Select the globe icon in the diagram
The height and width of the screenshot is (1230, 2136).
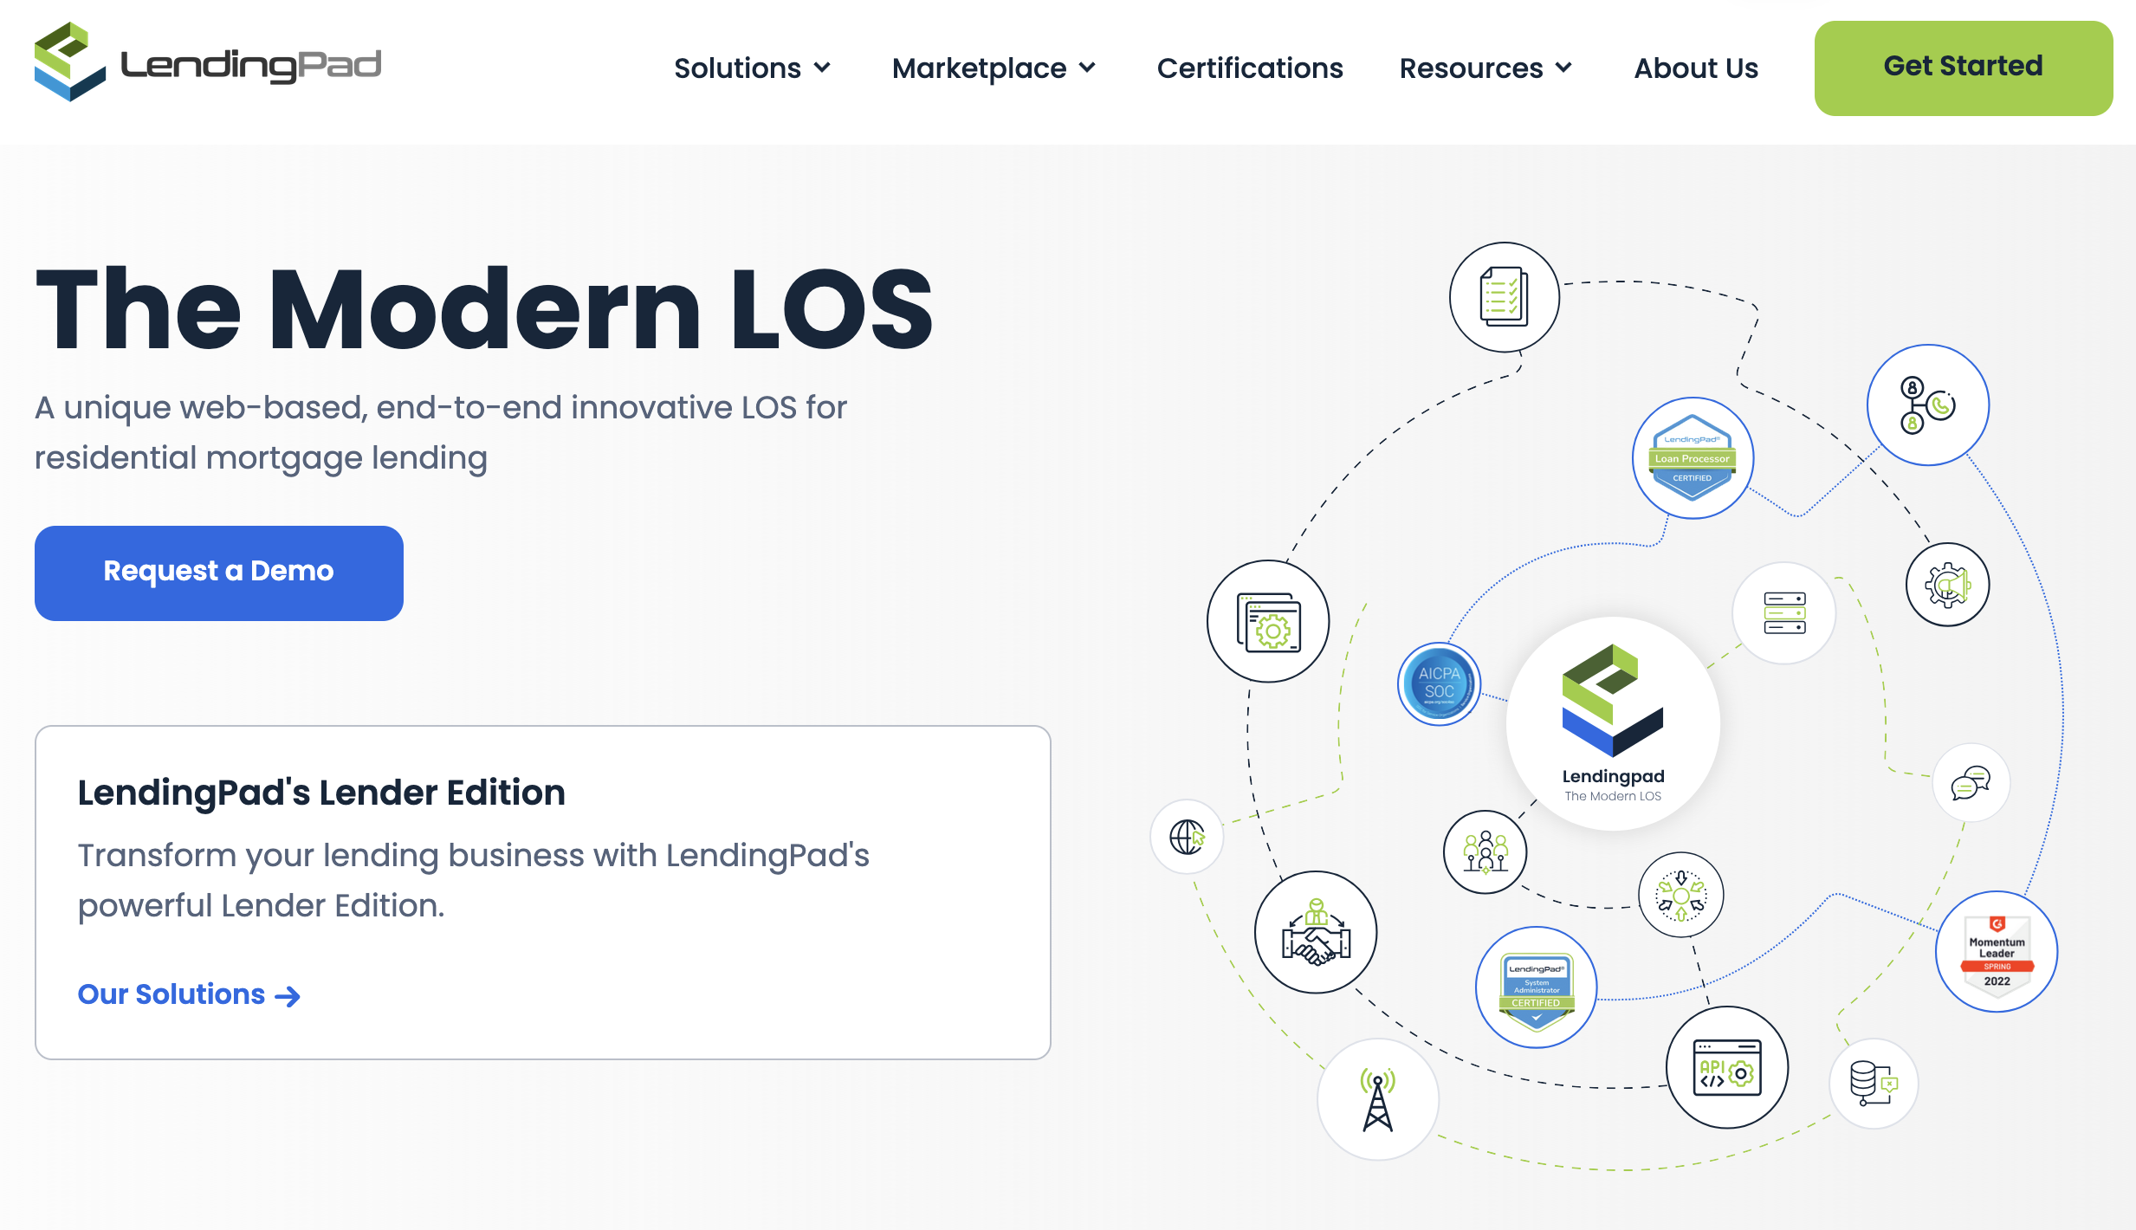click(x=1186, y=837)
